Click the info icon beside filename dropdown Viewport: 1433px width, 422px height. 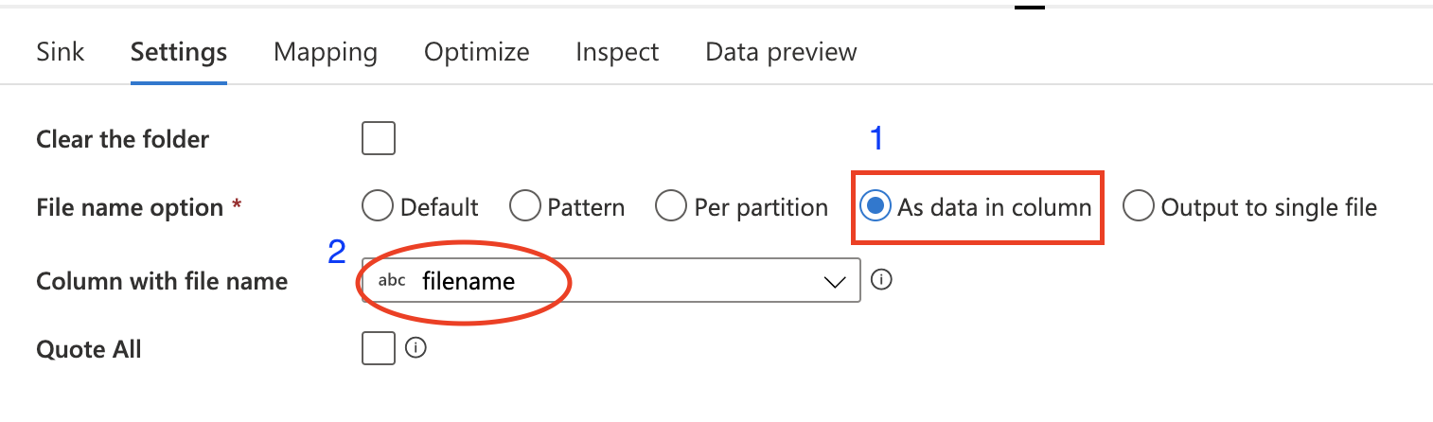[x=881, y=280]
